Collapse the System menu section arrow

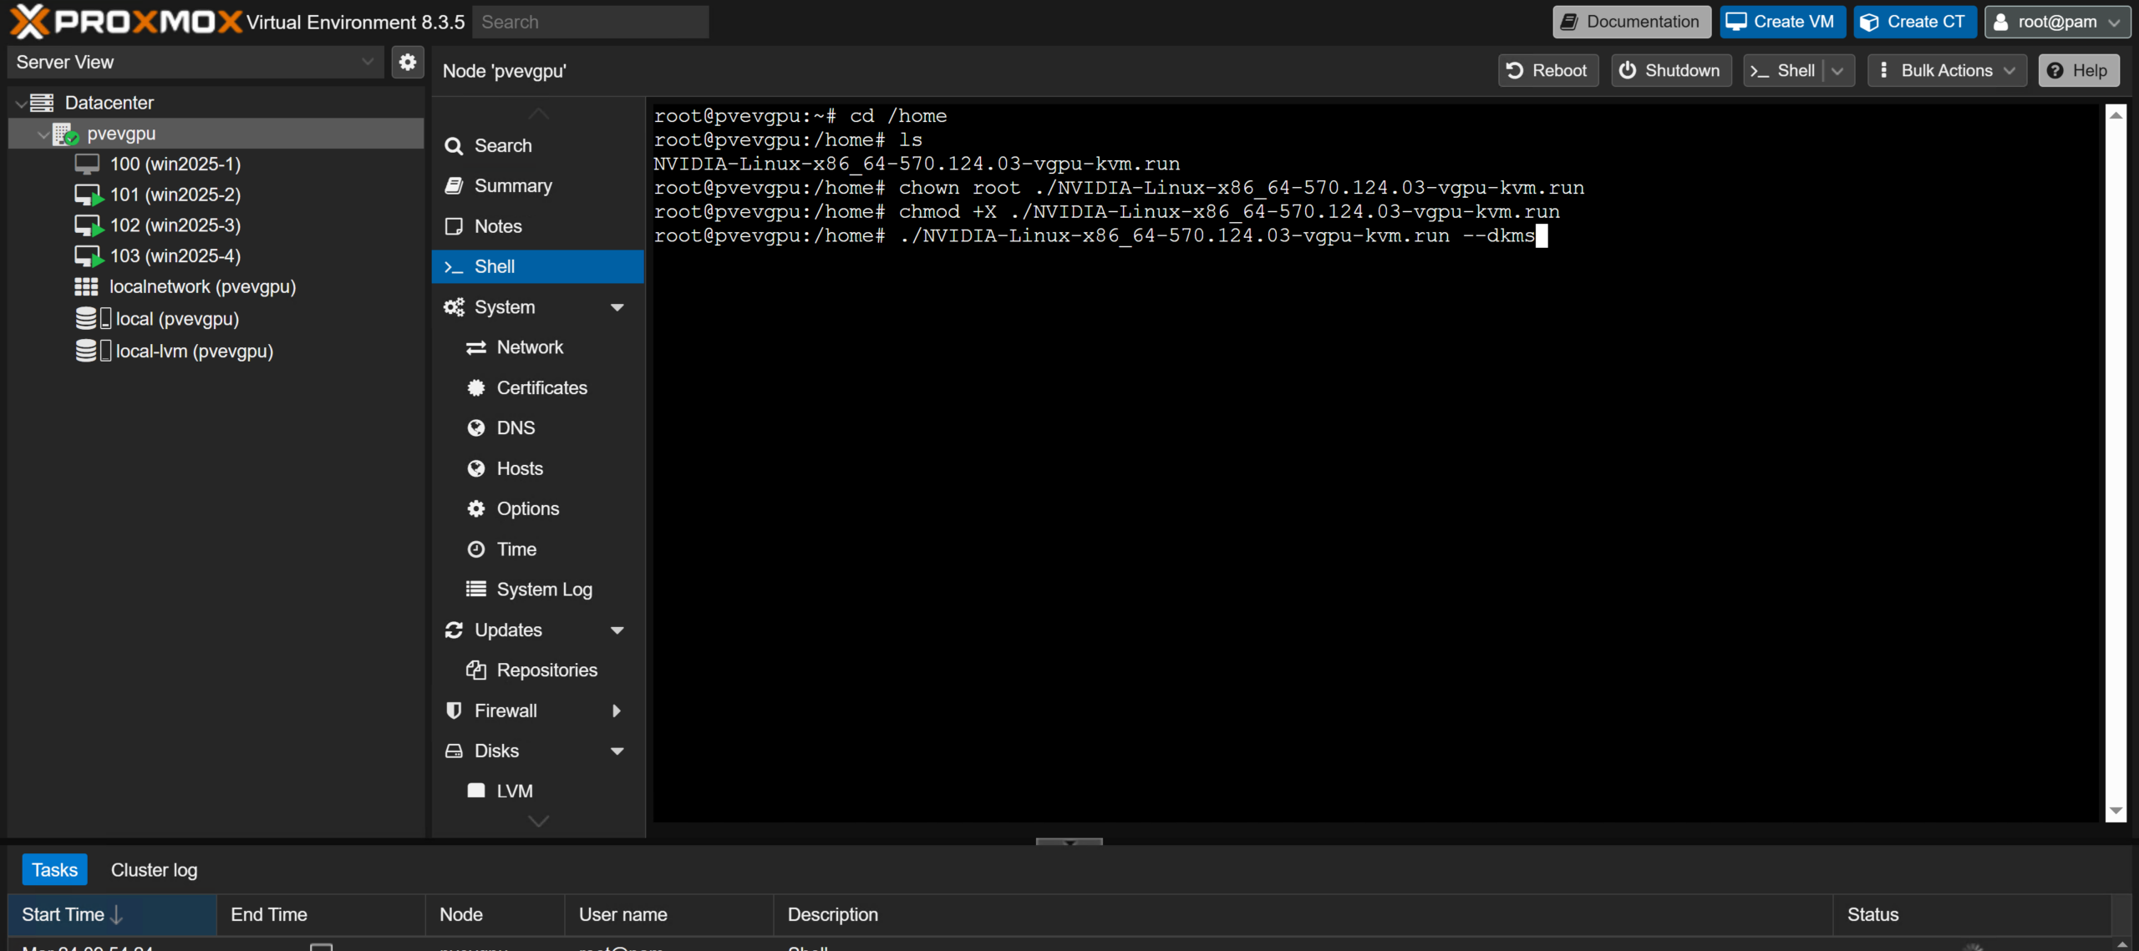point(617,307)
